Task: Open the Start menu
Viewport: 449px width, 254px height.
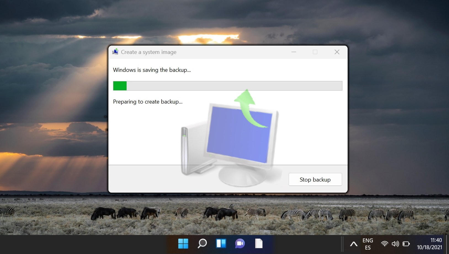Action: [x=184, y=244]
